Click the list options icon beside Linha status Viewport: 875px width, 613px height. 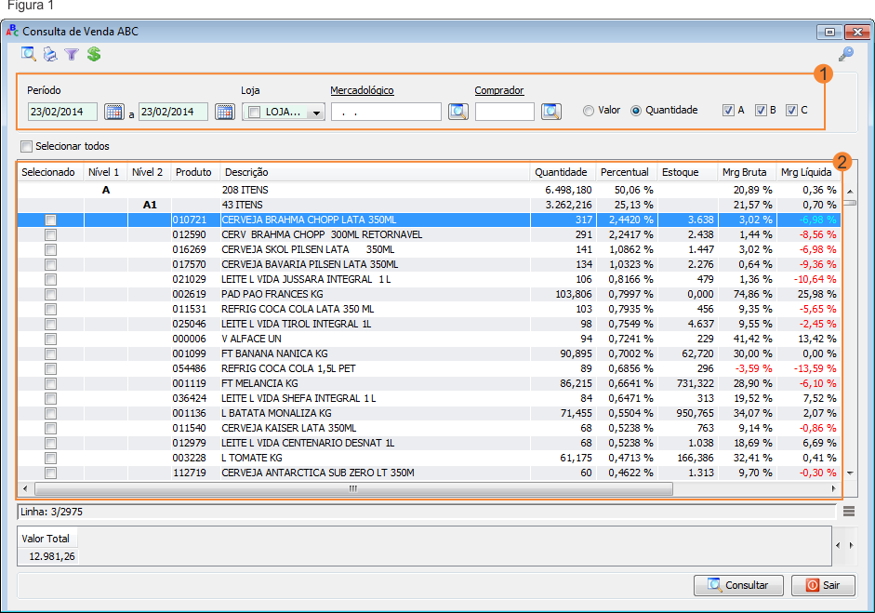[849, 512]
